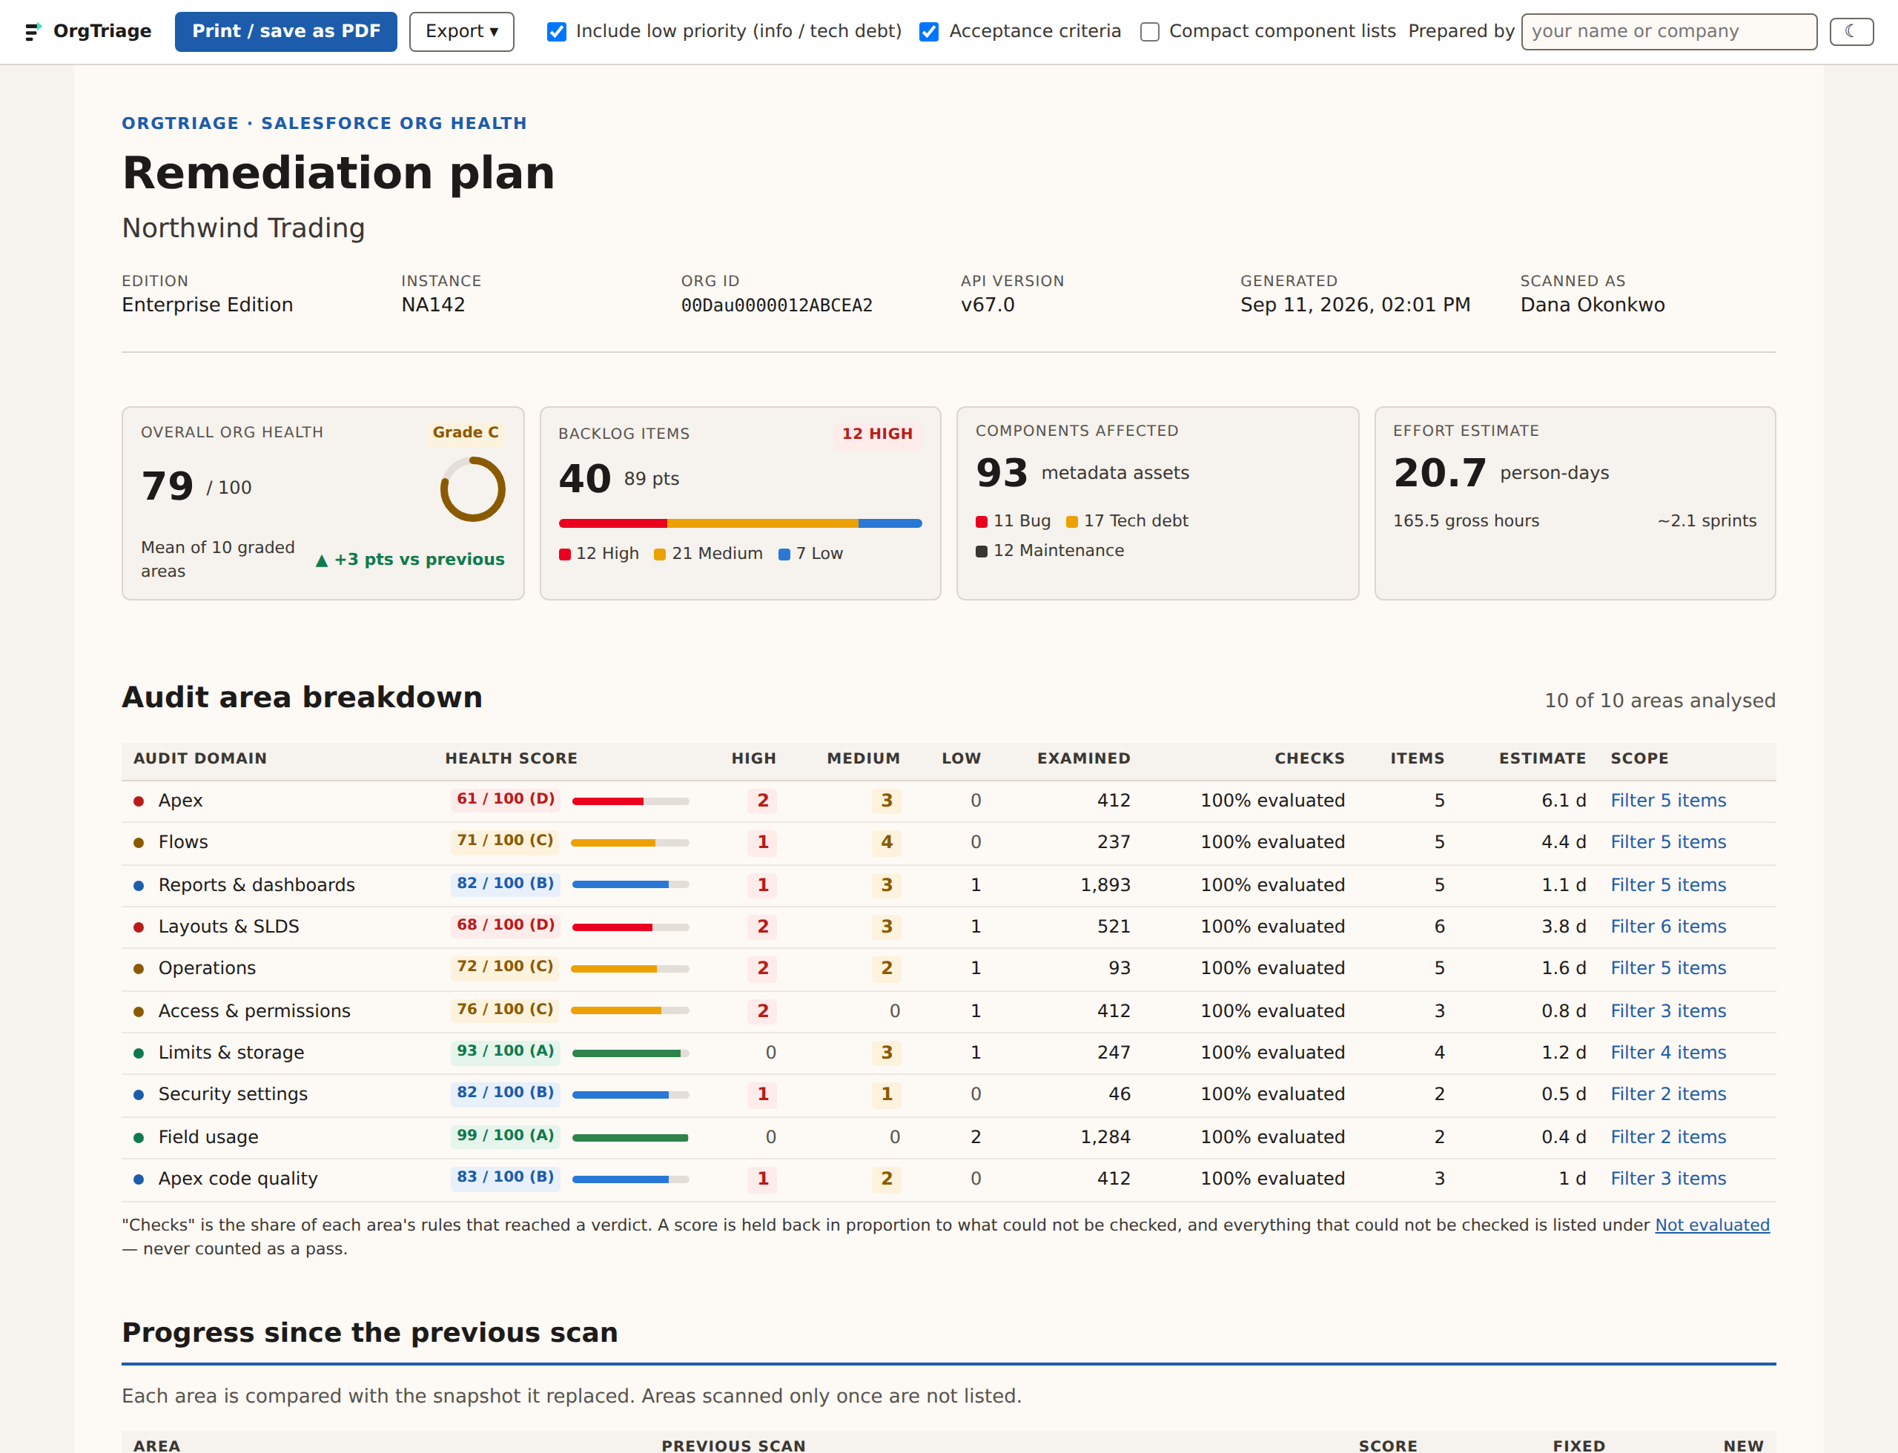Viewport: 1898px width, 1453px height.
Task: Click the Org ID 00Dau0000012ABCEA2
Action: tap(777, 306)
